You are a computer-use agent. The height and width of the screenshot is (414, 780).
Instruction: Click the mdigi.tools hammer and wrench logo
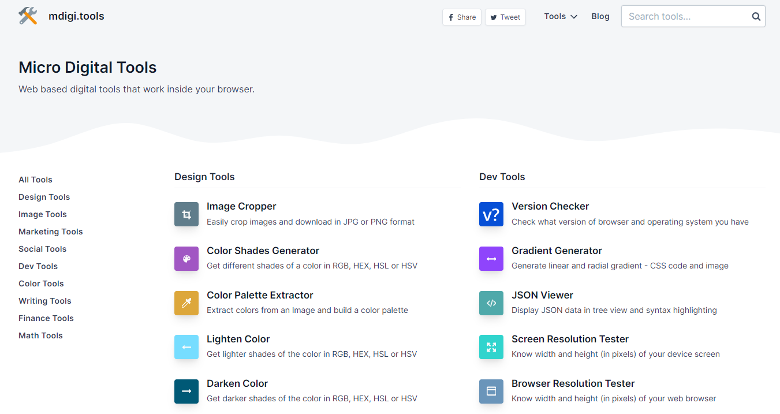coord(28,16)
